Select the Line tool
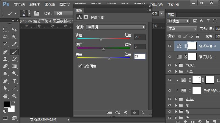 point(14,88)
